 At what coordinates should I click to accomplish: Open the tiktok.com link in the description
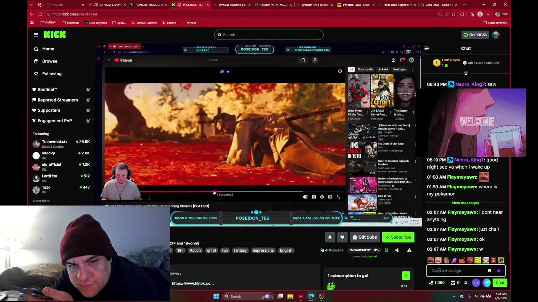pos(193,284)
